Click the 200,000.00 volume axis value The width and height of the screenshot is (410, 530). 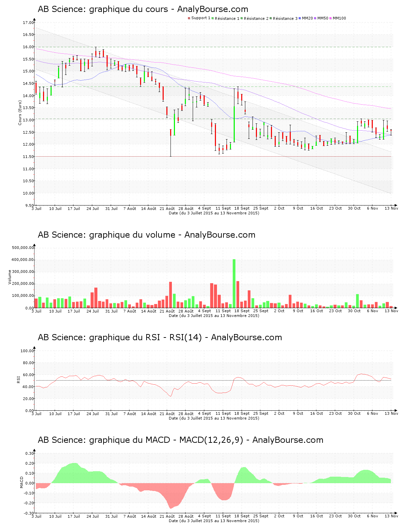click(x=23, y=284)
